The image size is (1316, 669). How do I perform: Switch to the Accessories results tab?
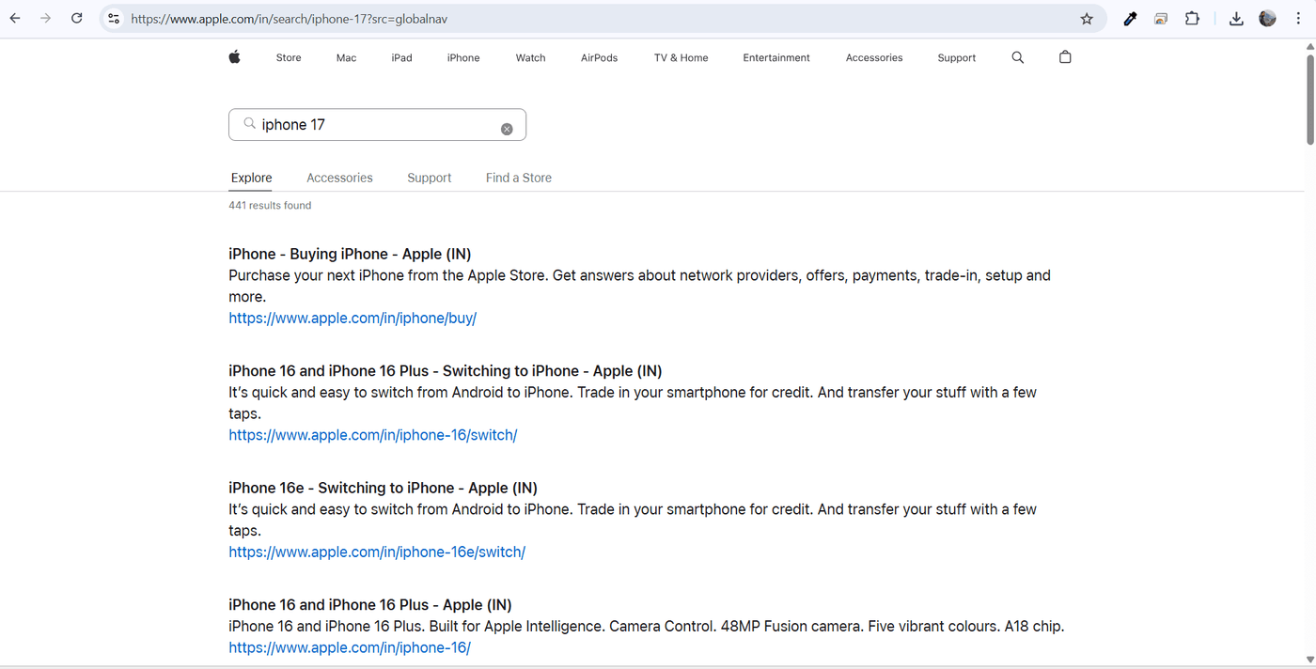(x=339, y=178)
